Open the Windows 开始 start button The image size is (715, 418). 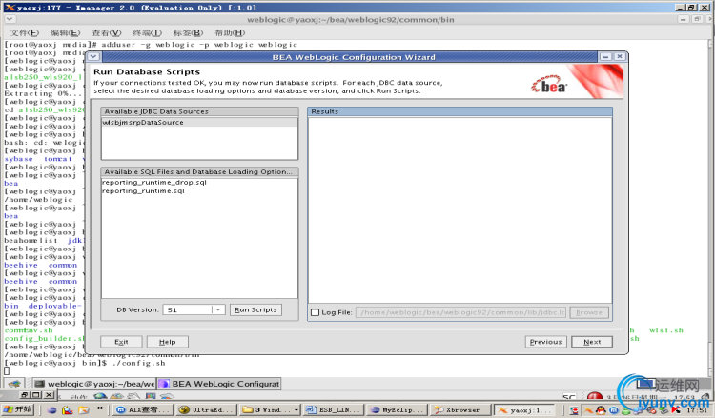[x=18, y=409]
